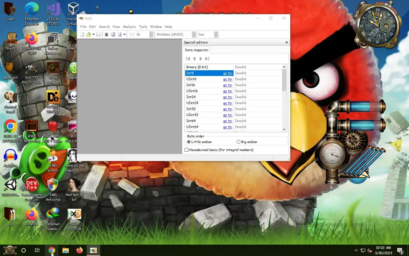Viewport: 409px width, 256px height.
Task: Open File Explorer from the taskbar
Action: click(66, 250)
